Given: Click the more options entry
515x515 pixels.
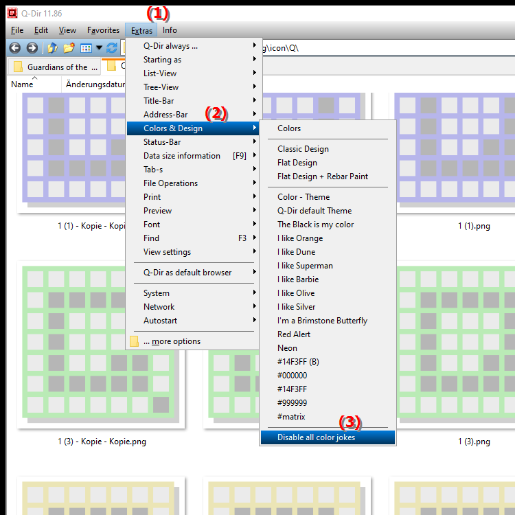Looking at the screenshot, I should (193, 341).
